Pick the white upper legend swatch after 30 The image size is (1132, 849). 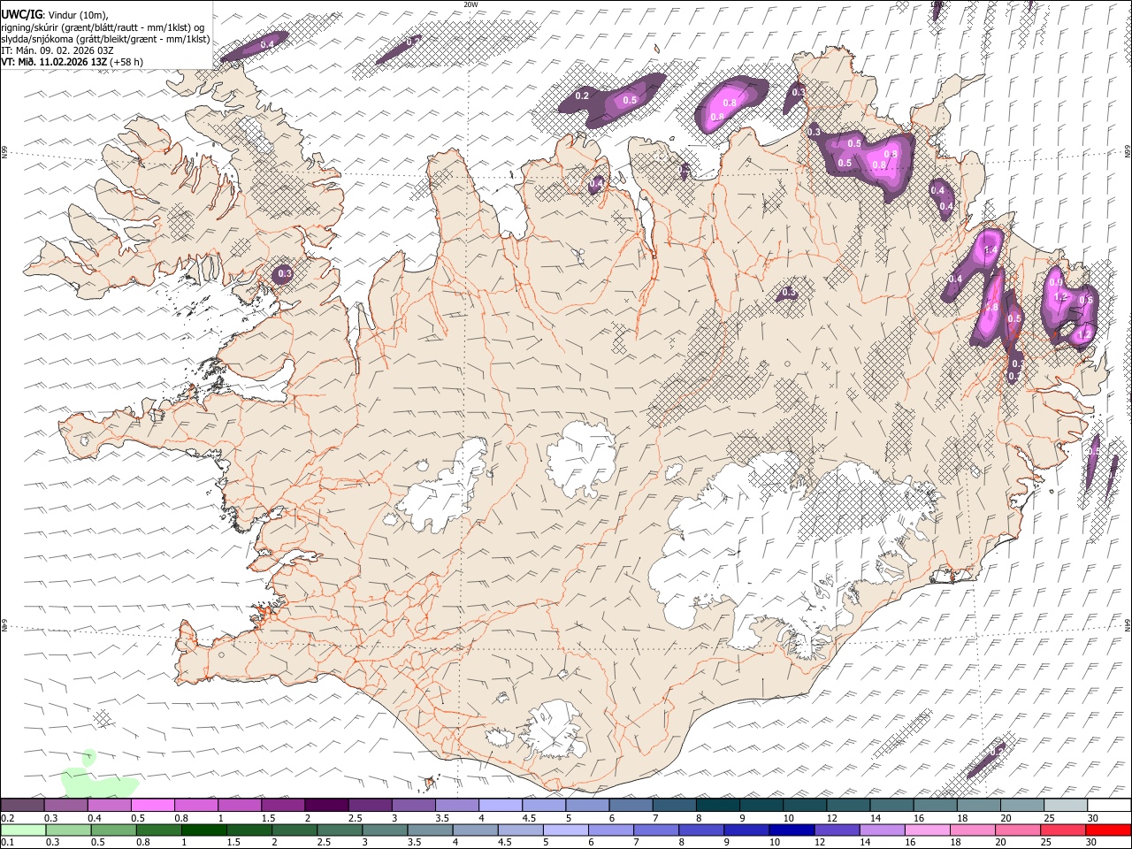1108,805
